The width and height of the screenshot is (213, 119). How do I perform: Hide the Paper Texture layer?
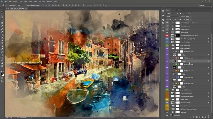click(x=167, y=32)
